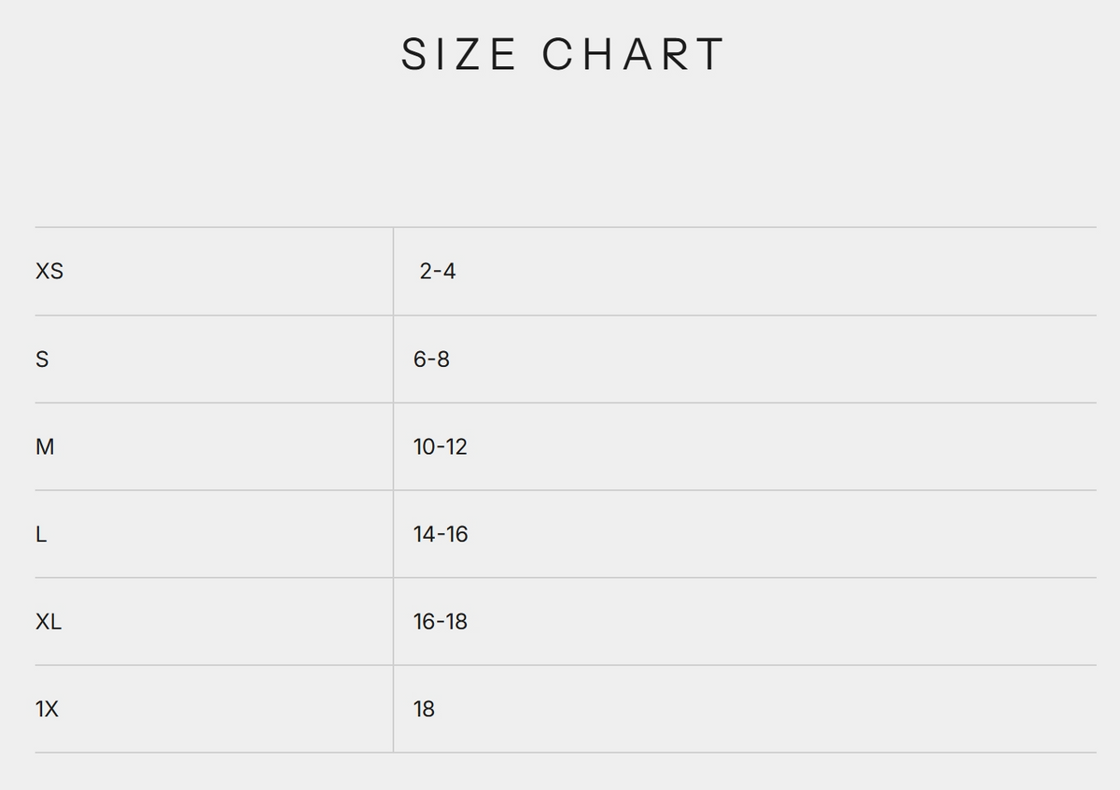Click the word CHART in heading
Screen dimensions: 1120x790
point(633,54)
